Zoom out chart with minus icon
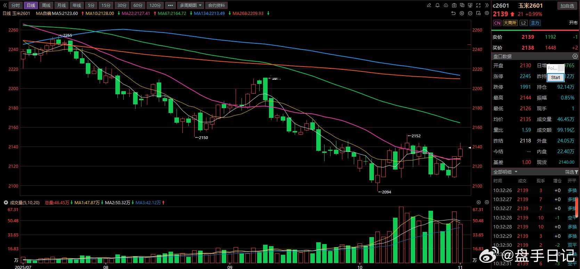Image resolution: width=580 pixels, height=269 pixels. tap(470, 13)
